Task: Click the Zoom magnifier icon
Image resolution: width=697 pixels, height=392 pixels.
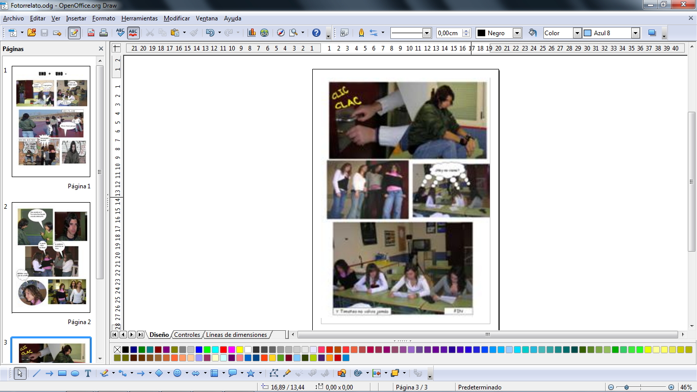Action: coord(293,33)
